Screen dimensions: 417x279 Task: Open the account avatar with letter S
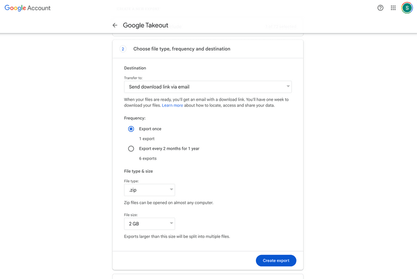click(x=407, y=8)
